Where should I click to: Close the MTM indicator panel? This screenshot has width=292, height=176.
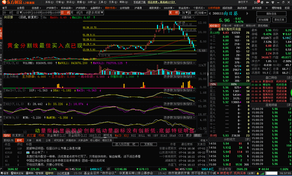pyautogui.click(x=194, y=118)
